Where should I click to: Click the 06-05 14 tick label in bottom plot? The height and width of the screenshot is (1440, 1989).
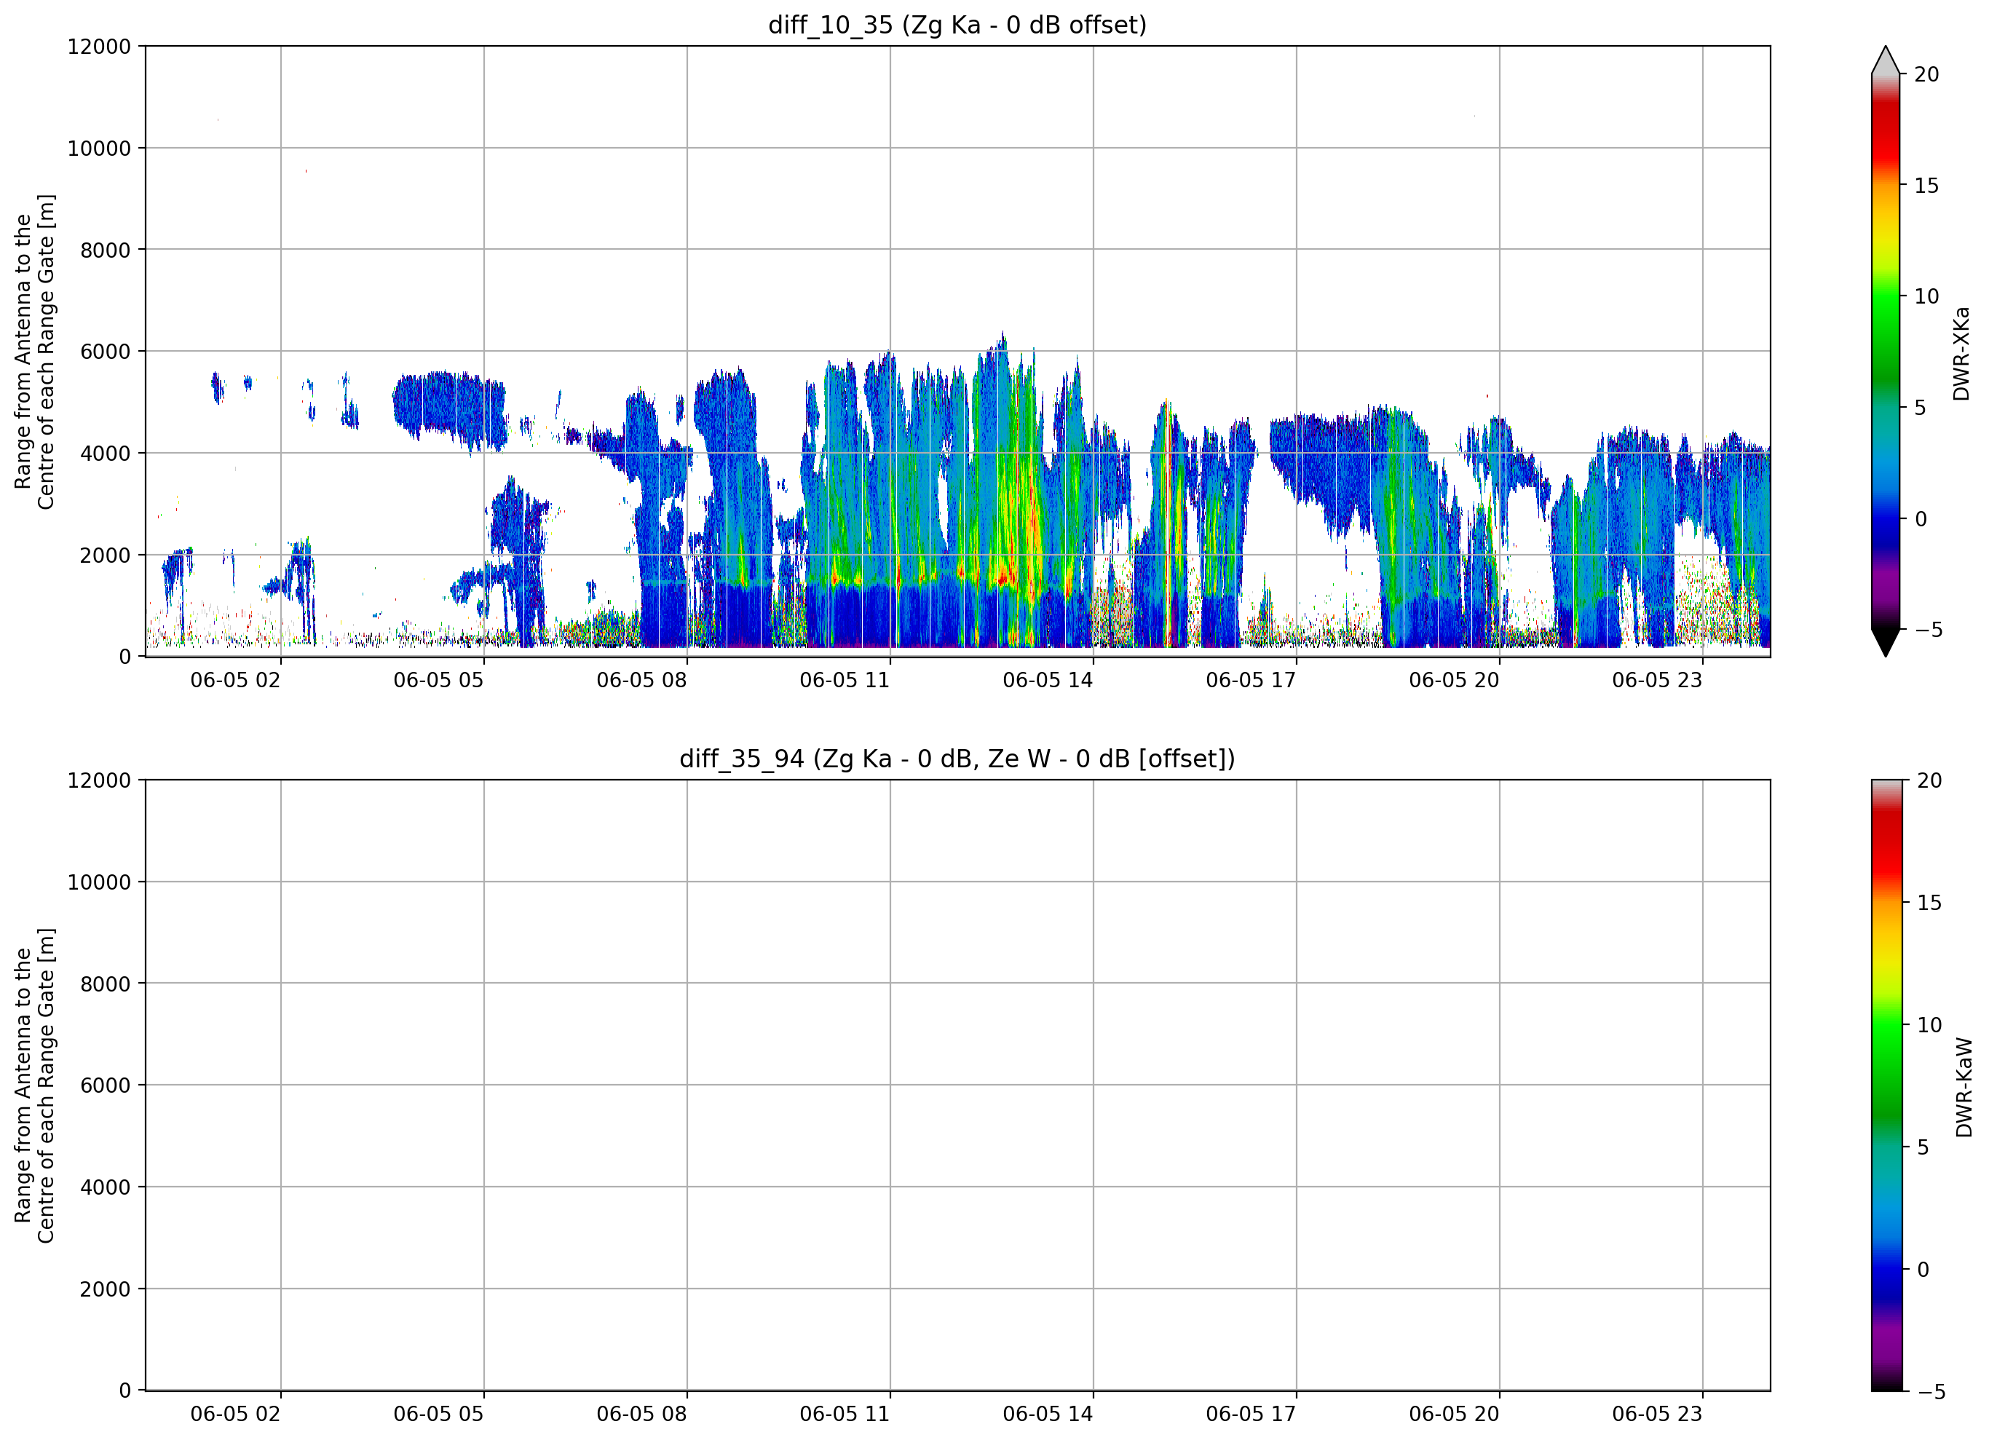pos(1048,1414)
